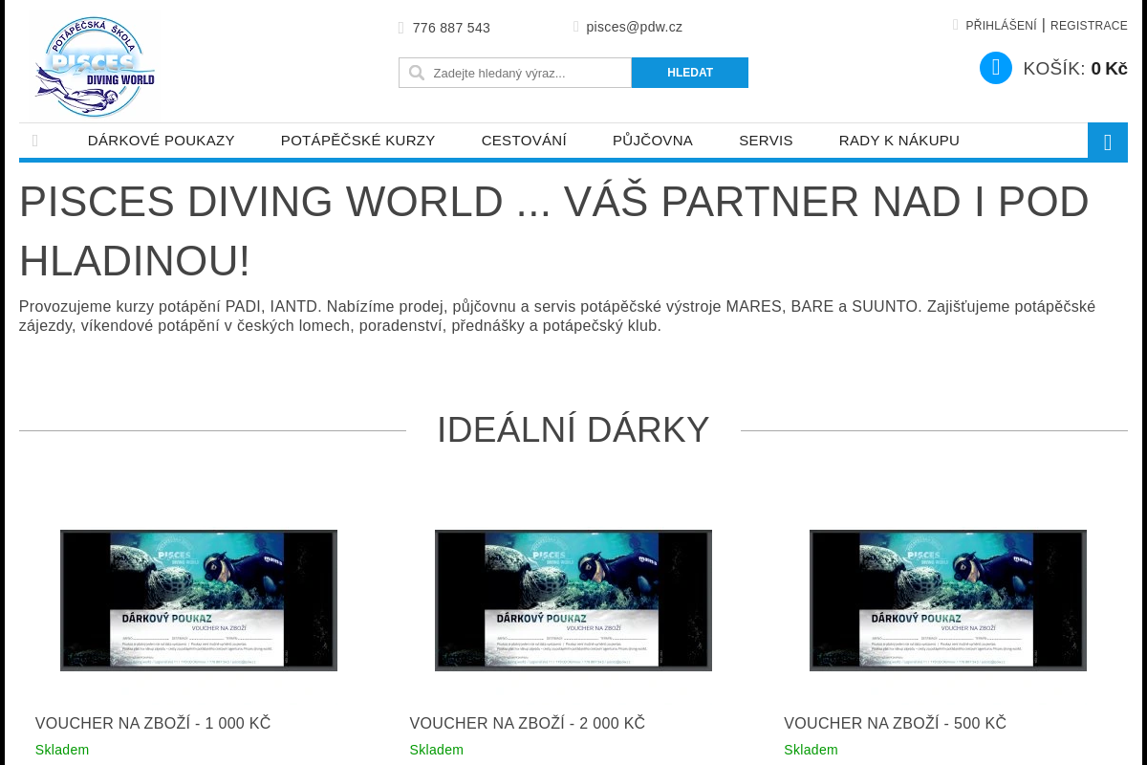
Task: Click the home icon in navigation bar
Action: pyautogui.click(x=35, y=141)
